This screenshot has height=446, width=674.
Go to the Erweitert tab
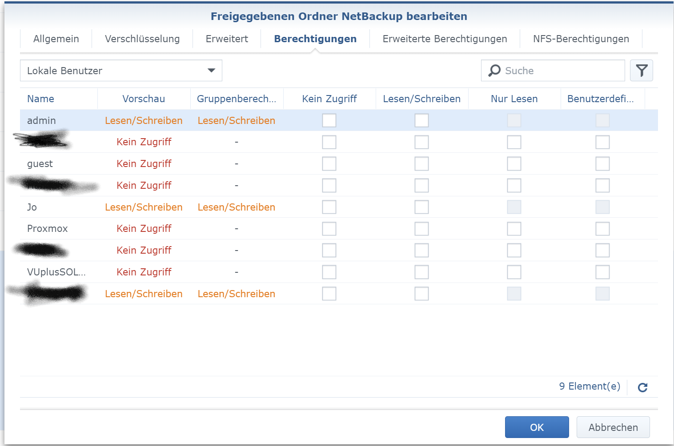coord(227,39)
